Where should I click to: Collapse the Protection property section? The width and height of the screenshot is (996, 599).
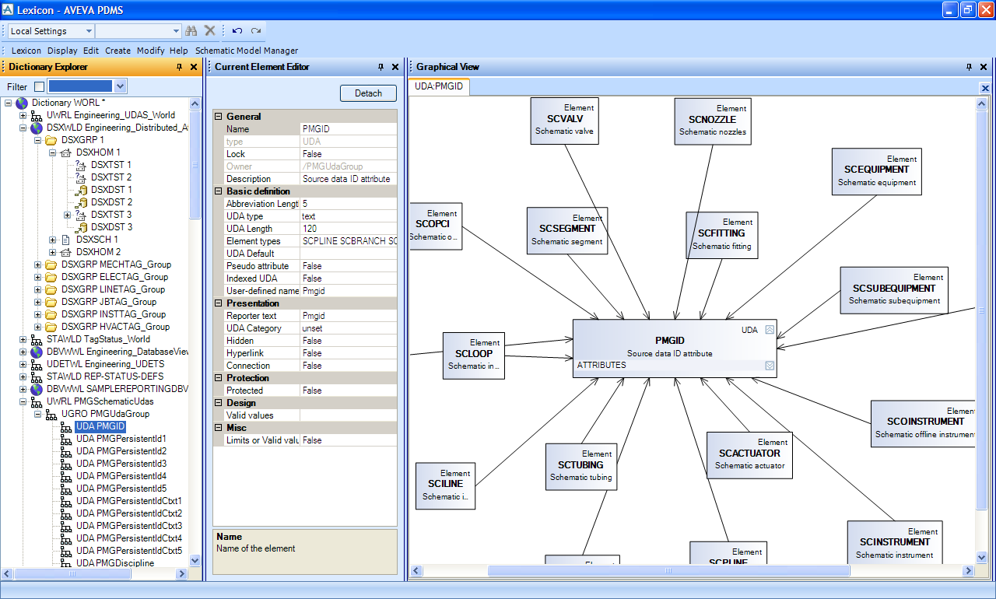pos(219,378)
